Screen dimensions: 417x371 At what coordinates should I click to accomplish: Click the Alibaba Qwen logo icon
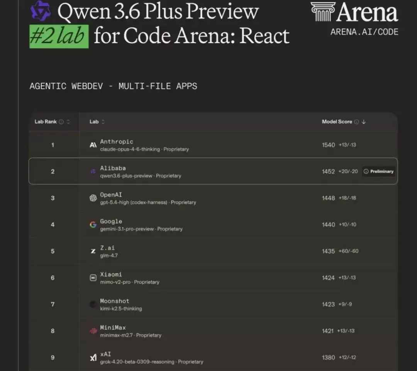[93, 171]
